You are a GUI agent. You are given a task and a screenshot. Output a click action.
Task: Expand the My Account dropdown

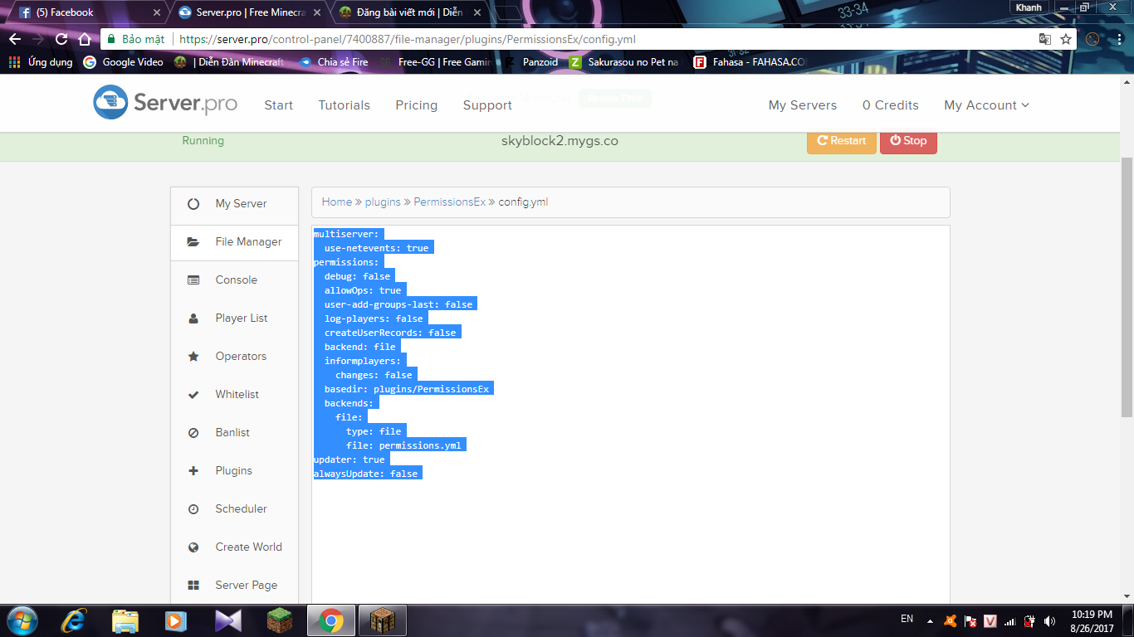coord(986,105)
